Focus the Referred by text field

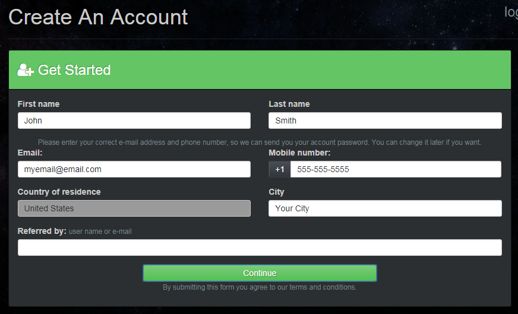tap(260, 248)
